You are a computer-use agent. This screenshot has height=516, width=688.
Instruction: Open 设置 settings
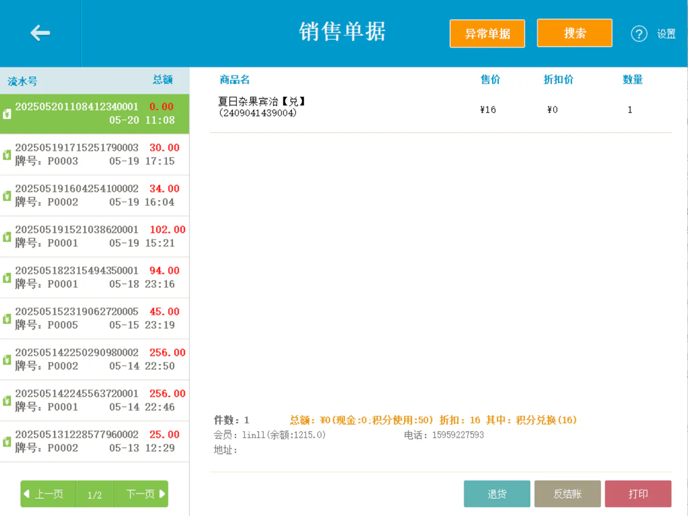(x=666, y=34)
